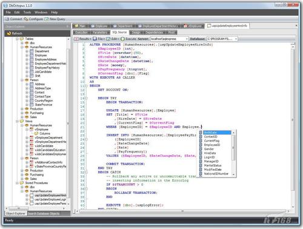Choose NationalIDNumber in the autocomplete list
The height and width of the screenshot is (229, 303).
[216, 174]
